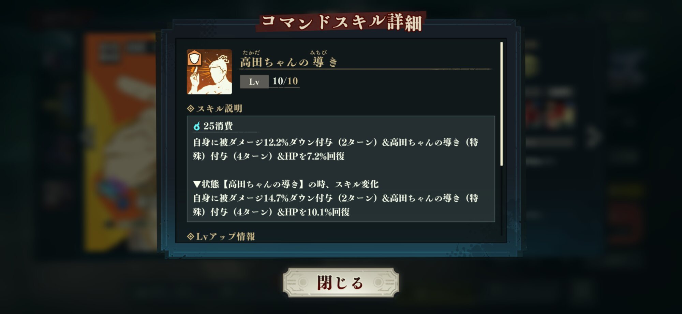Click the 10/10 skill level value
The width and height of the screenshot is (682, 314).
pos(285,81)
